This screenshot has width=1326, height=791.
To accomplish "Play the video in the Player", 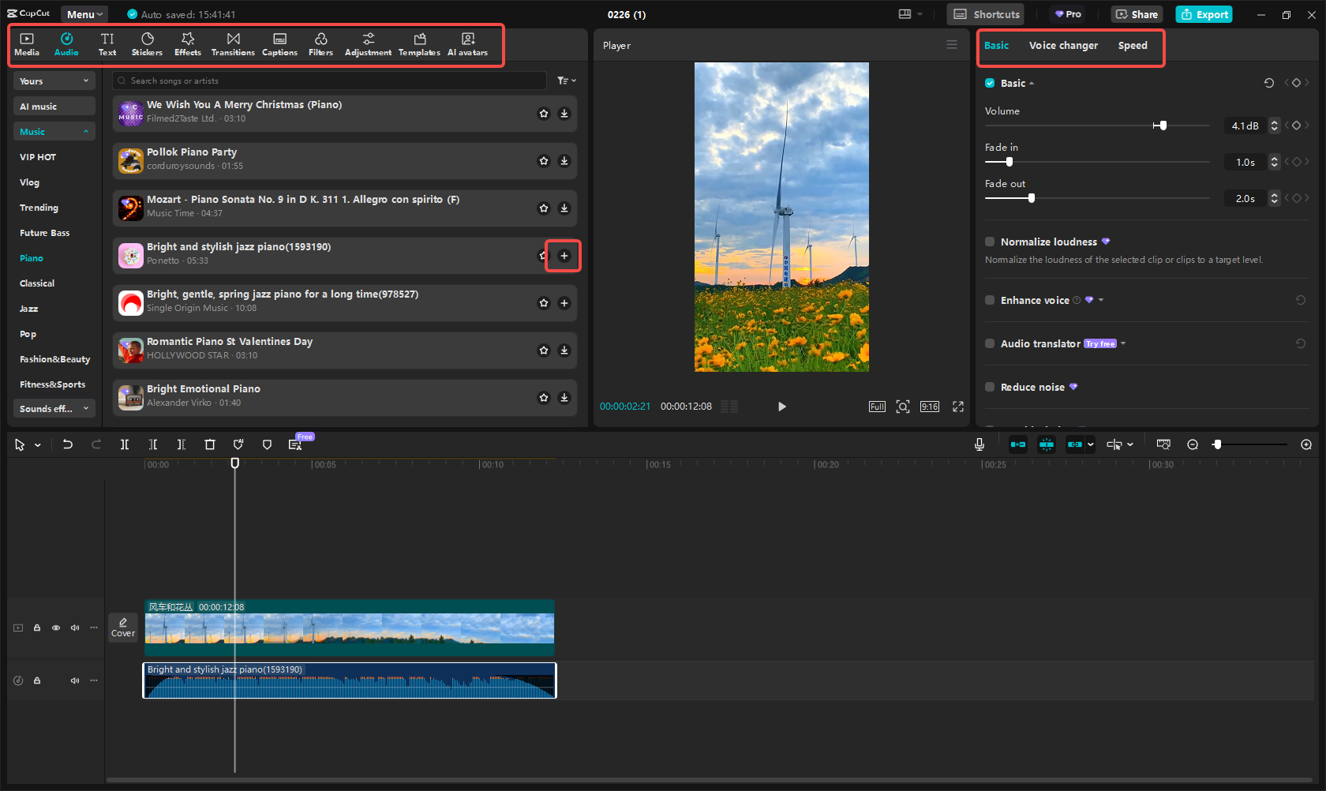I will pos(781,406).
